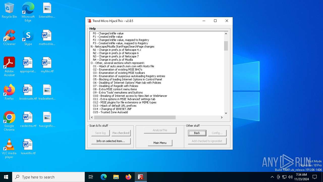Open the Recycle Bin desktop icon
Viewport: 323px width, 182px height.
point(9,11)
